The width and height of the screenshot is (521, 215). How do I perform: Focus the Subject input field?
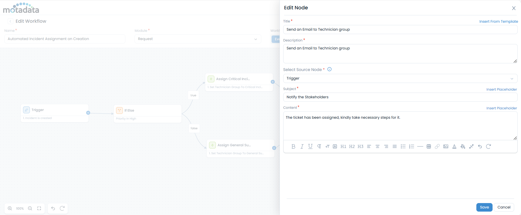tap(400, 97)
